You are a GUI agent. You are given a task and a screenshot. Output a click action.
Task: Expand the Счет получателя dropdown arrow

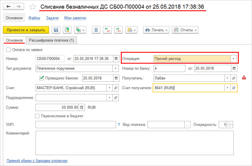pyautogui.click(x=227, y=88)
